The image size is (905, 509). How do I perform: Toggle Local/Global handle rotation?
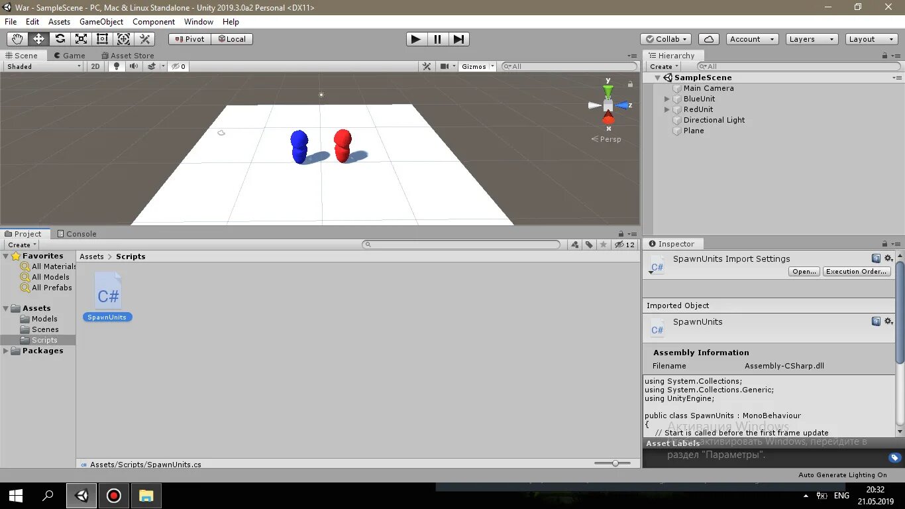(232, 39)
